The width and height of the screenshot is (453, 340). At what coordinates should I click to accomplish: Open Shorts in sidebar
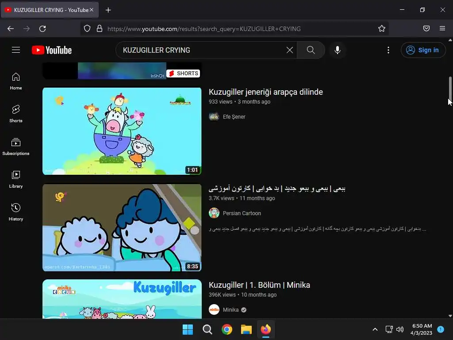pyautogui.click(x=16, y=114)
